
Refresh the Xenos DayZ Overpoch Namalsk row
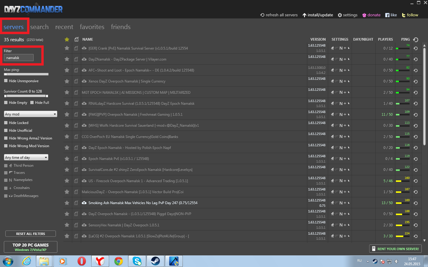[416, 82]
